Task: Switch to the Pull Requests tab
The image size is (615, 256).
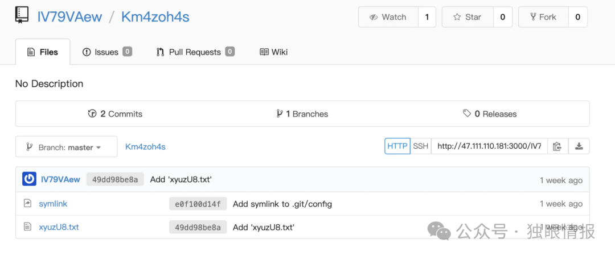Action: coord(195,52)
